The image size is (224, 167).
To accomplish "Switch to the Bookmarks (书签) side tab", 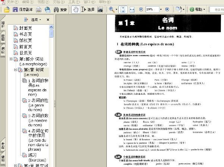I will [3, 24].
